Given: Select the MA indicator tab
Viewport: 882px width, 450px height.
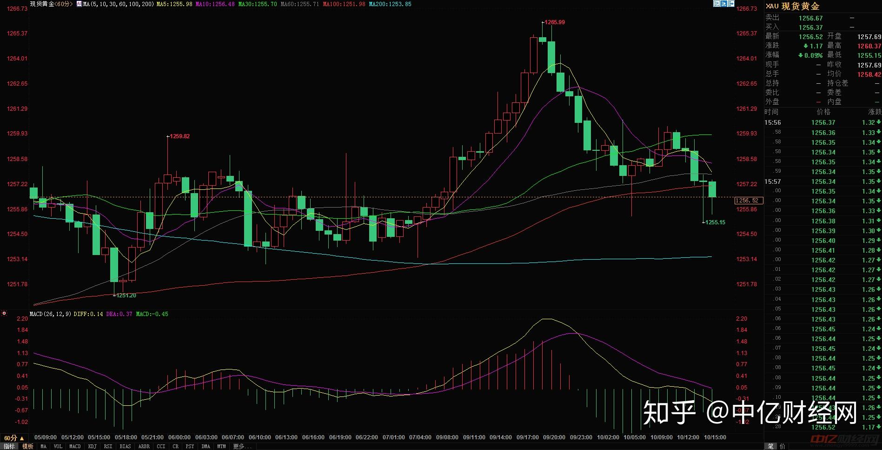Looking at the screenshot, I should 43,446.
